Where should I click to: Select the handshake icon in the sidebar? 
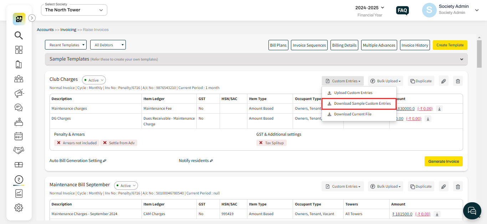pyautogui.click(x=19, y=150)
